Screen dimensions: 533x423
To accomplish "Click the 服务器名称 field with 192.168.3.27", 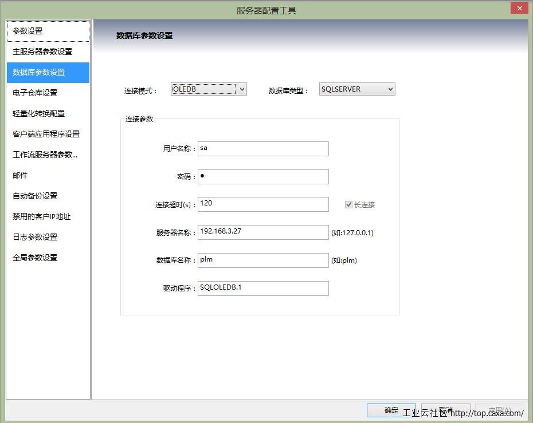I will coord(263,232).
